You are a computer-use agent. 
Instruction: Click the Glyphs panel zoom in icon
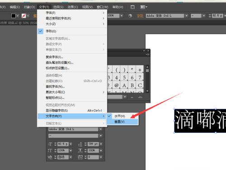coord(140,97)
